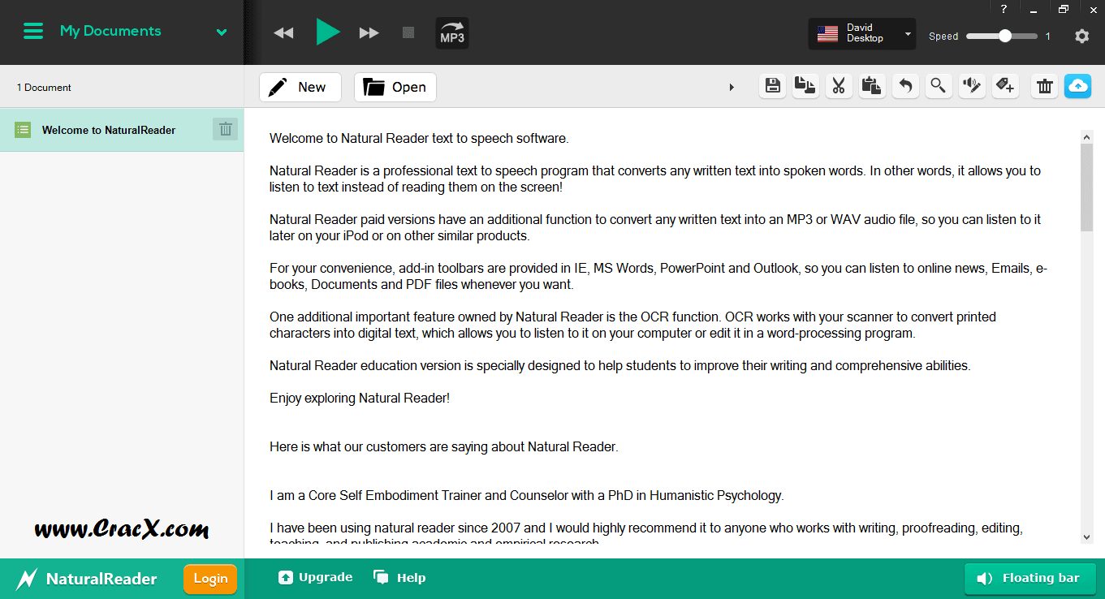The width and height of the screenshot is (1105, 599).
Task: Launch the Floating bar
Action: tap(1029, 579)
